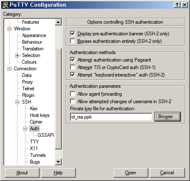This screenshot has height=181, width=190.
Task: Click category tree scrollbar up arrow
Action: tap(58, 22)
